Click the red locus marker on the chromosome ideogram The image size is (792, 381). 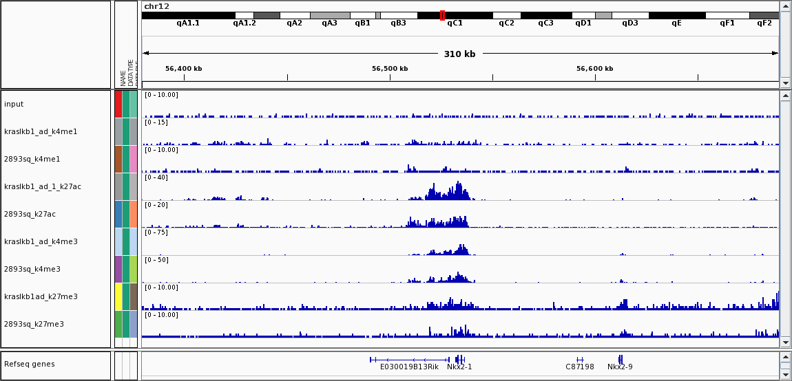pos(442,15)
